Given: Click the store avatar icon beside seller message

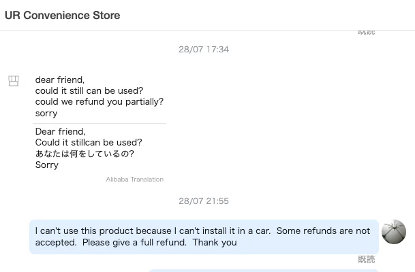Looking at the screenshot, I should pos(14,81).
